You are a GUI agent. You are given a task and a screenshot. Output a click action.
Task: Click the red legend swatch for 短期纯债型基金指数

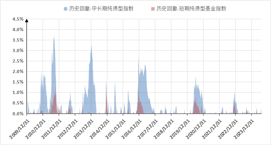coord(153,9)
